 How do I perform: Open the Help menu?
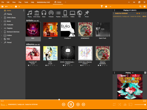coord(32,2)
